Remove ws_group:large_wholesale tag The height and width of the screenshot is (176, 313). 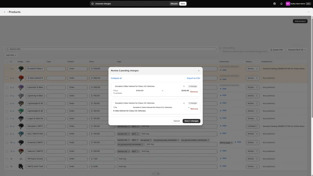(x=178, y=140)
